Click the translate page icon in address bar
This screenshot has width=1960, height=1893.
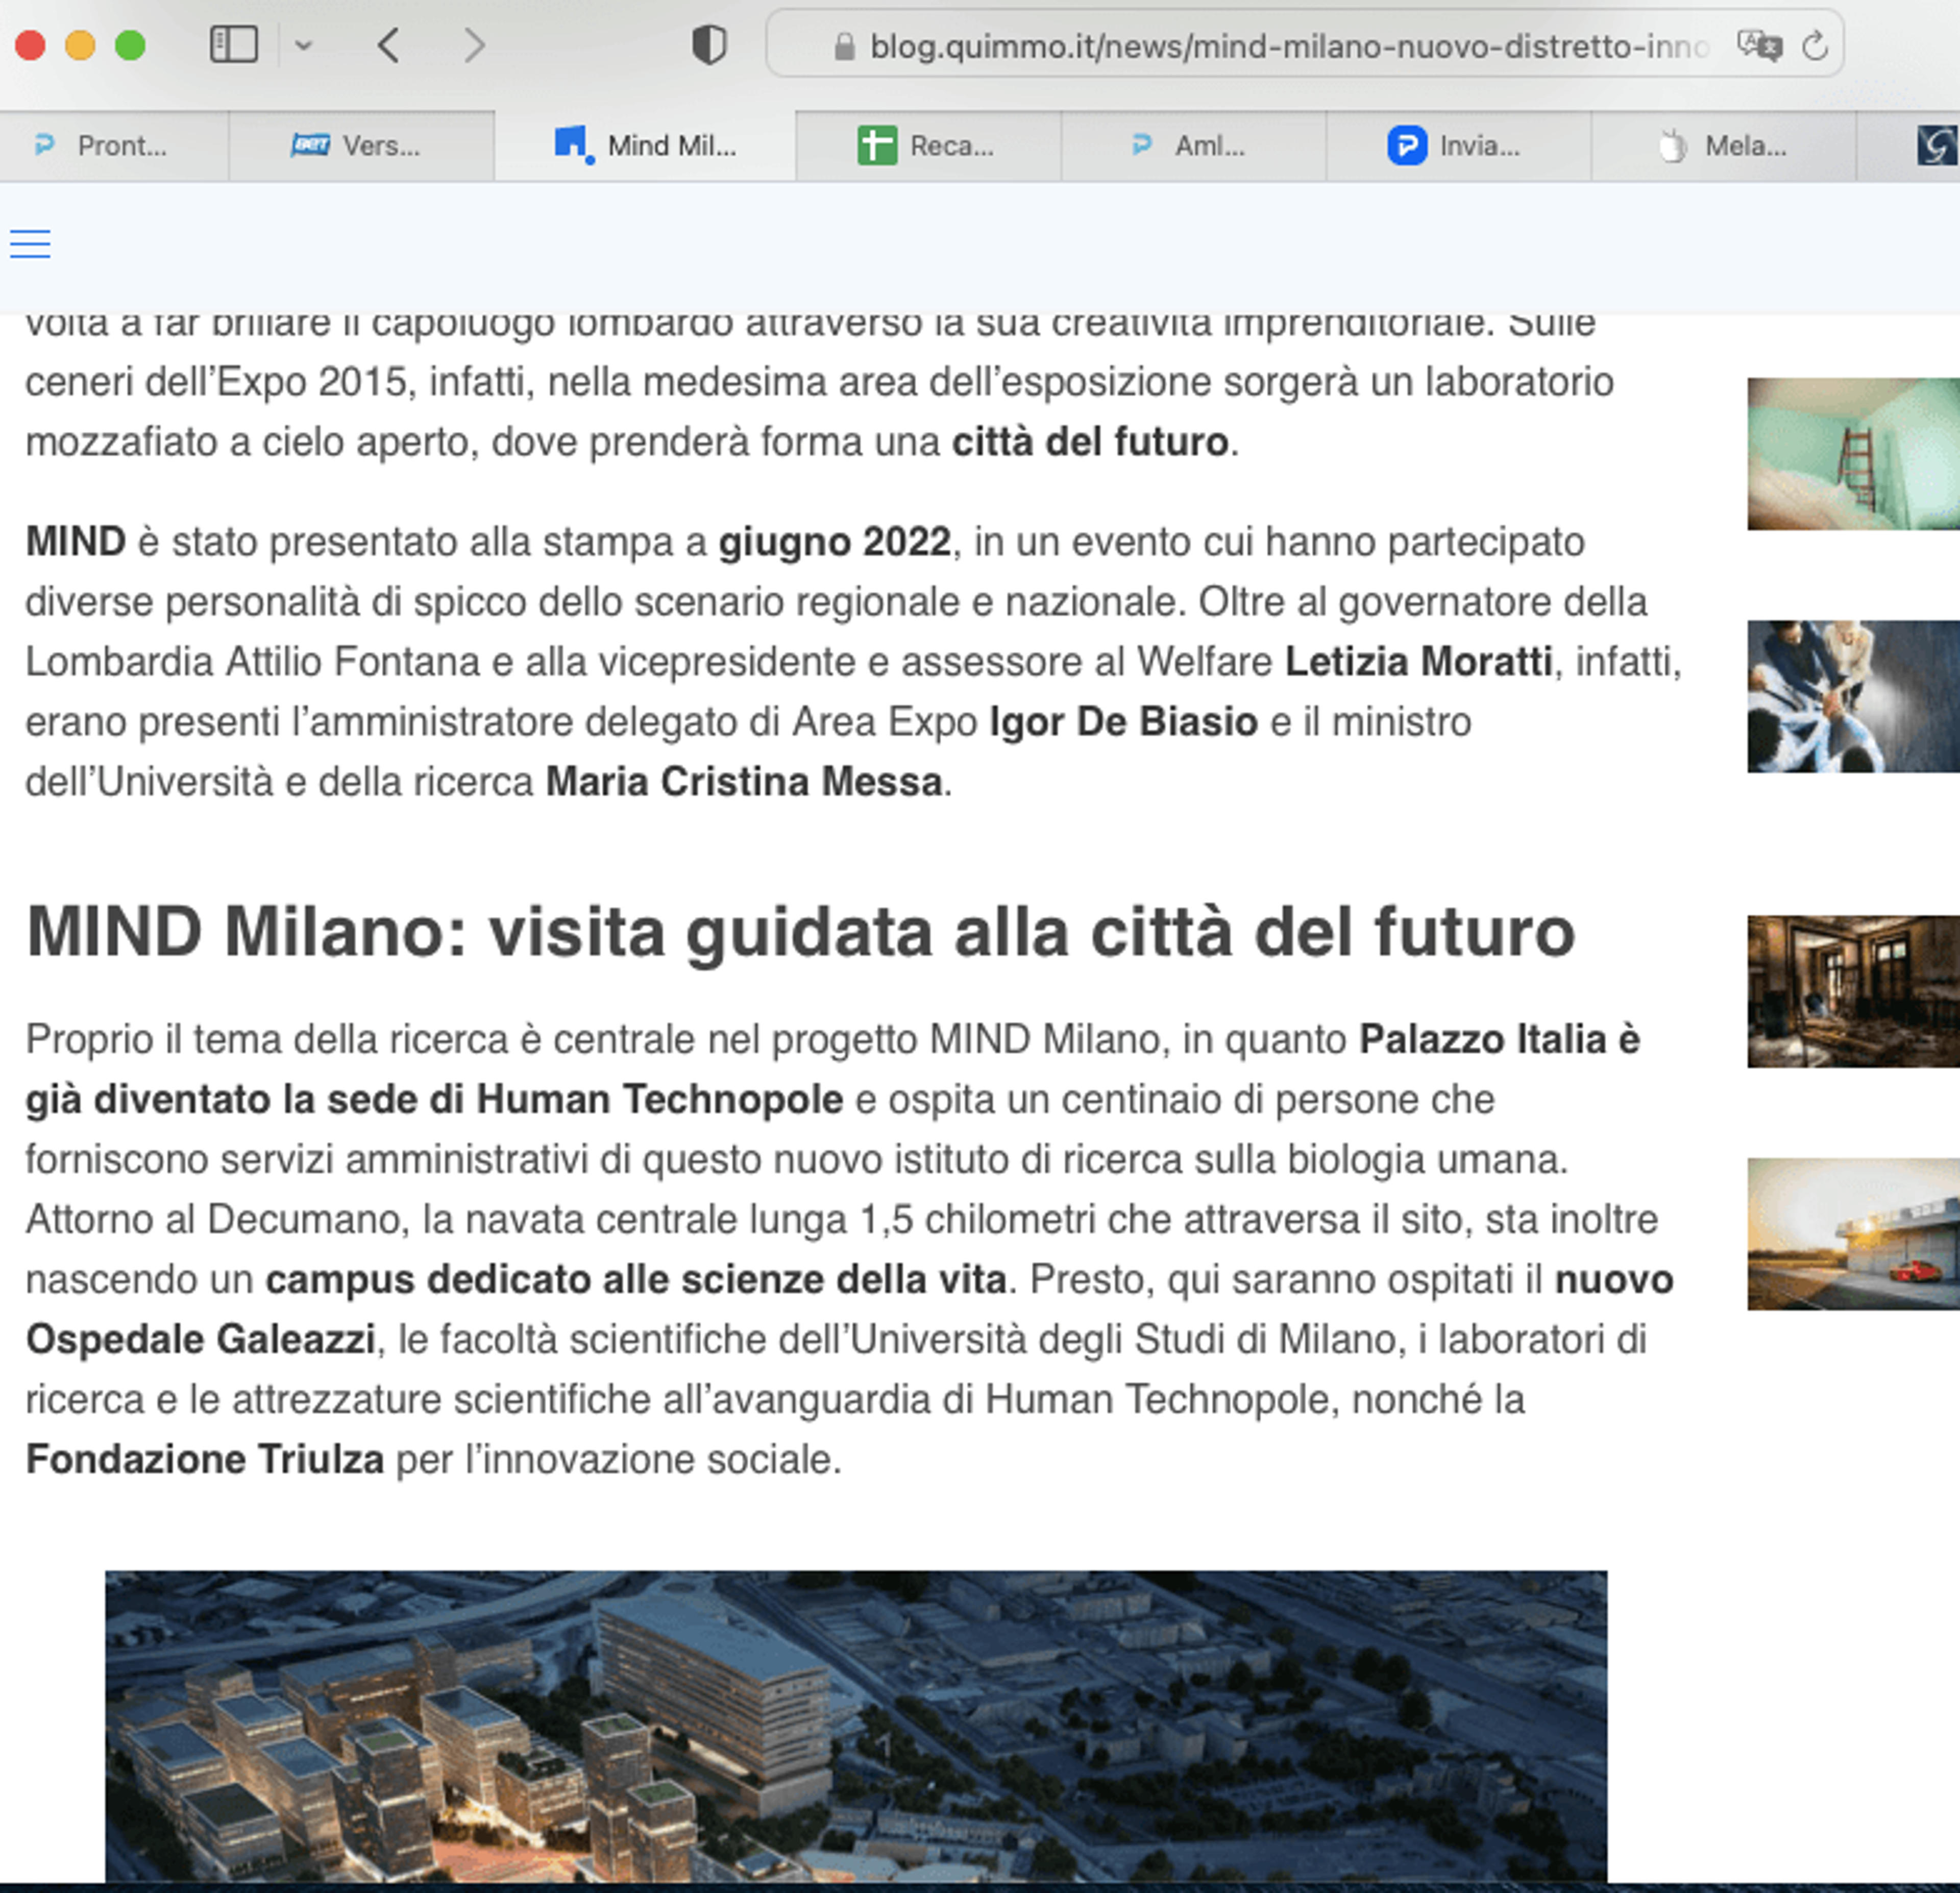click(1759, 46)
